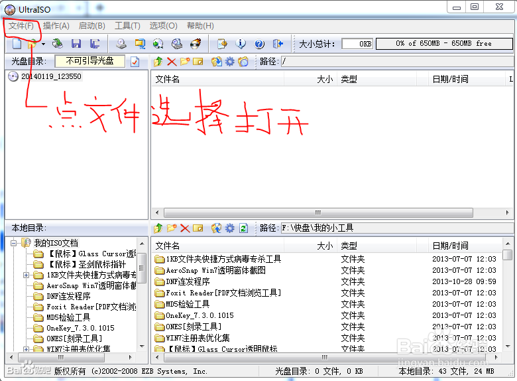
Task: Open the 工具(T) menu
Action: click(x=127, y=26)
